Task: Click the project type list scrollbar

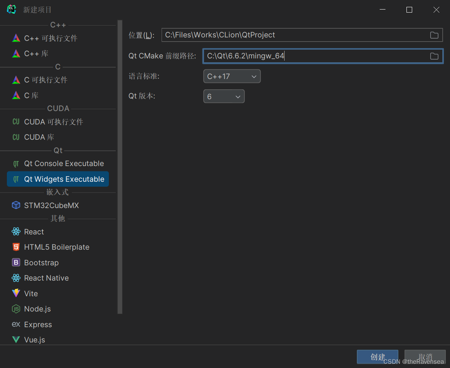Action: point(120,167)
